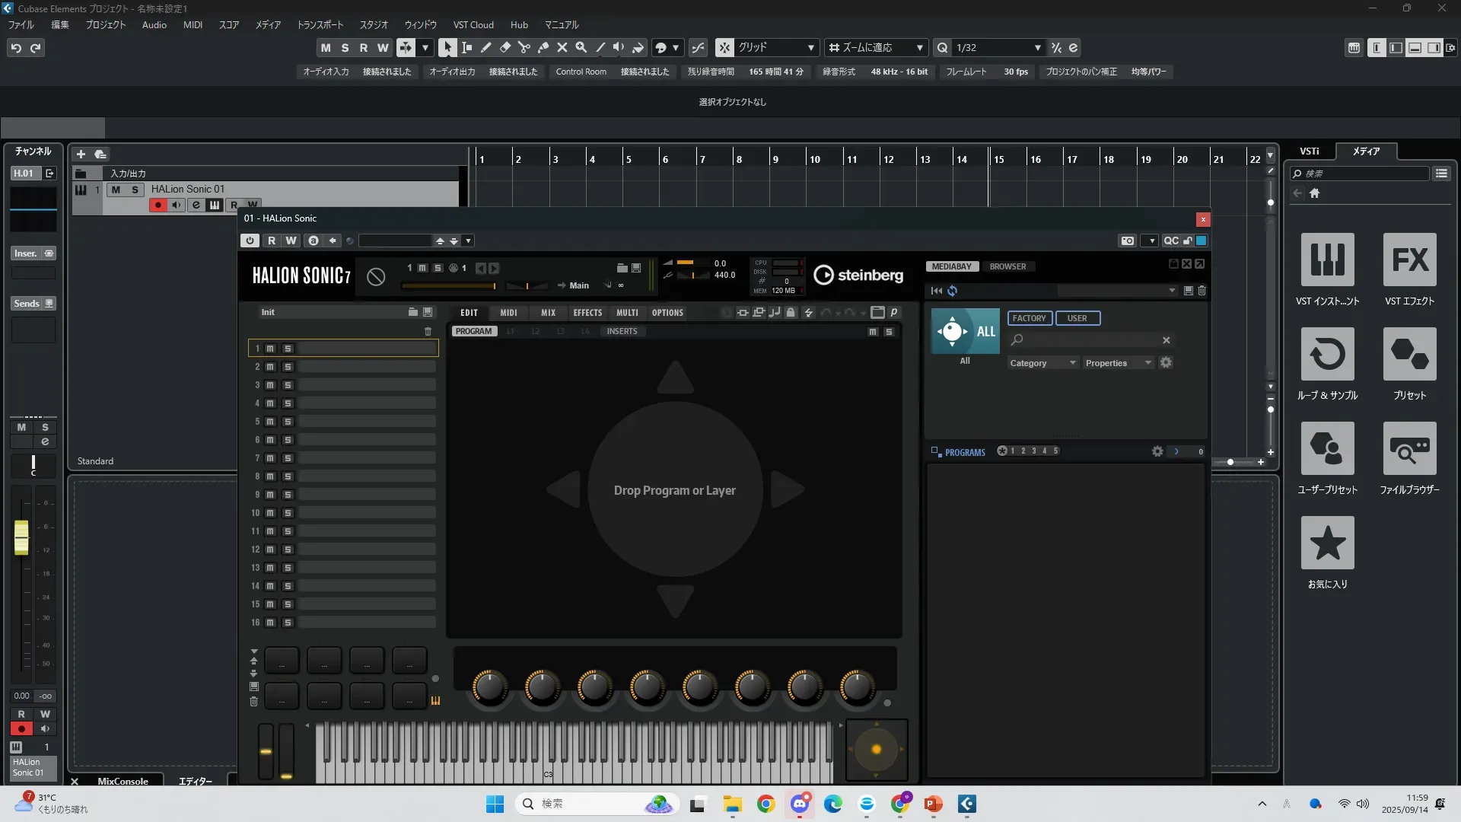
Task: Click the yellow channel volume fader
Action: pos(21,537)
